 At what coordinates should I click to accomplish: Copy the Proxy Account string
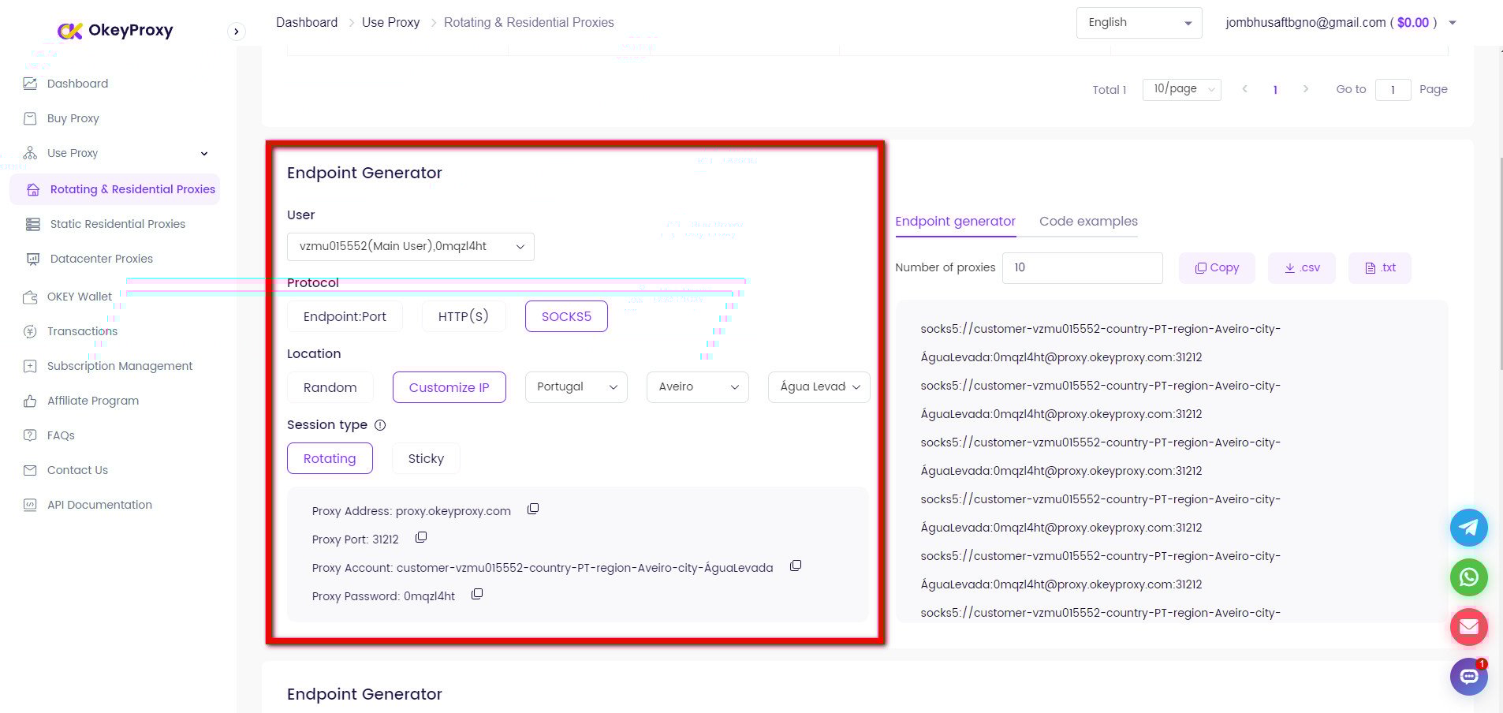pyautogui.click(x=796, y=566)
